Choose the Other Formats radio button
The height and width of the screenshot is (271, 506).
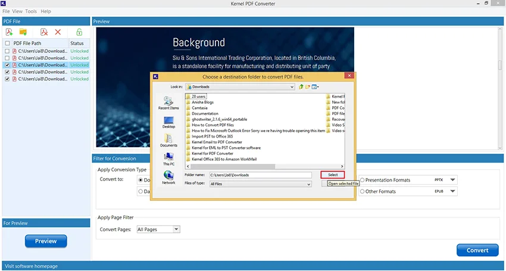pos(363,191)
